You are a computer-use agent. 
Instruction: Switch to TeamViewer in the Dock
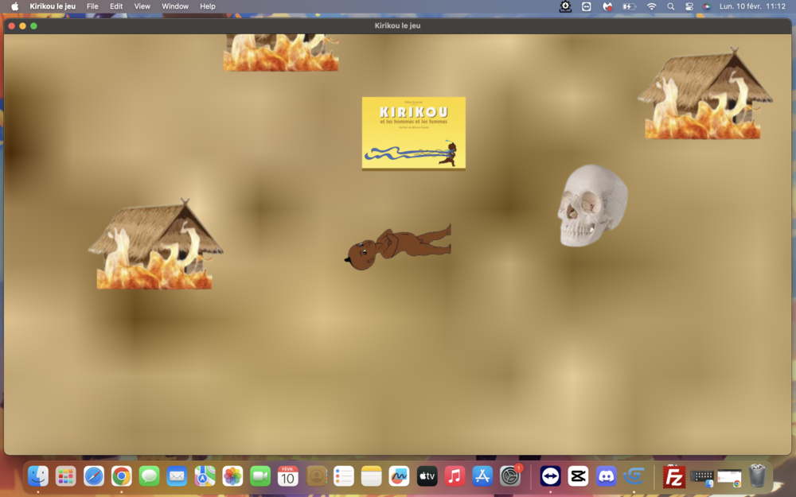pyautogui.click(x=550, y=476)
